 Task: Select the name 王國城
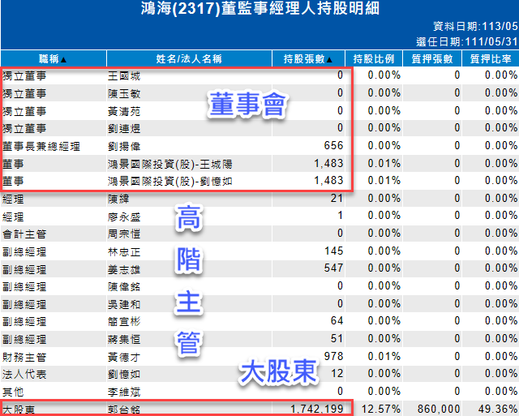tap(124, 76)
